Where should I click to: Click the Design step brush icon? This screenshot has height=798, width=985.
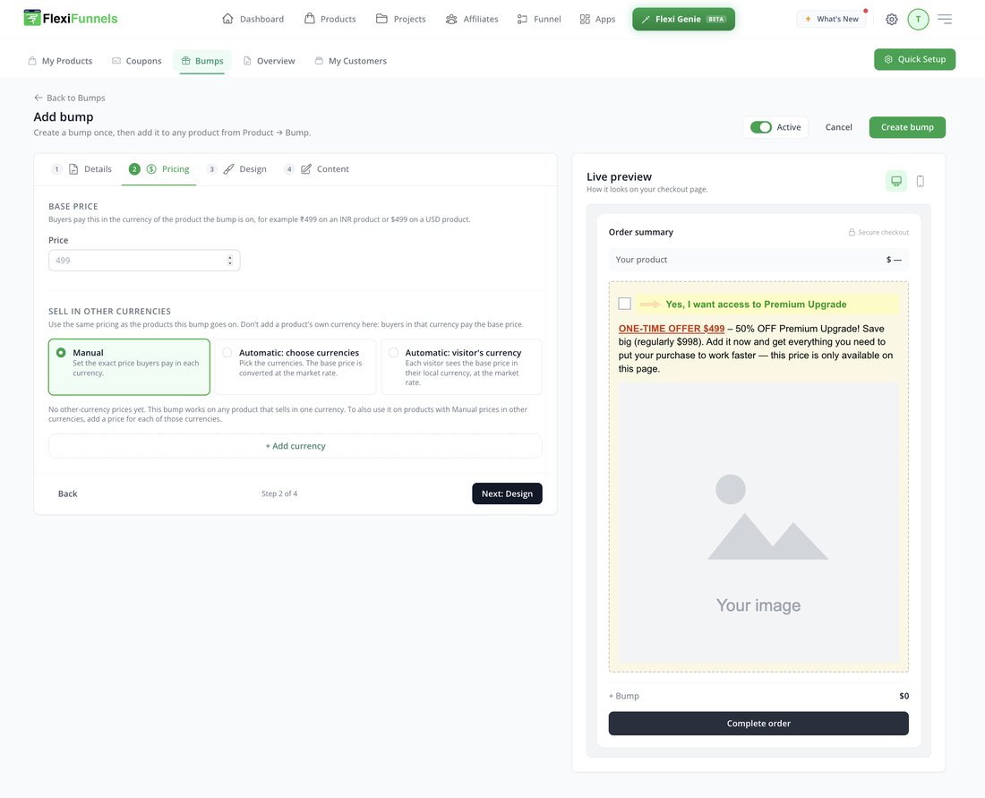(x=228, y=169)
